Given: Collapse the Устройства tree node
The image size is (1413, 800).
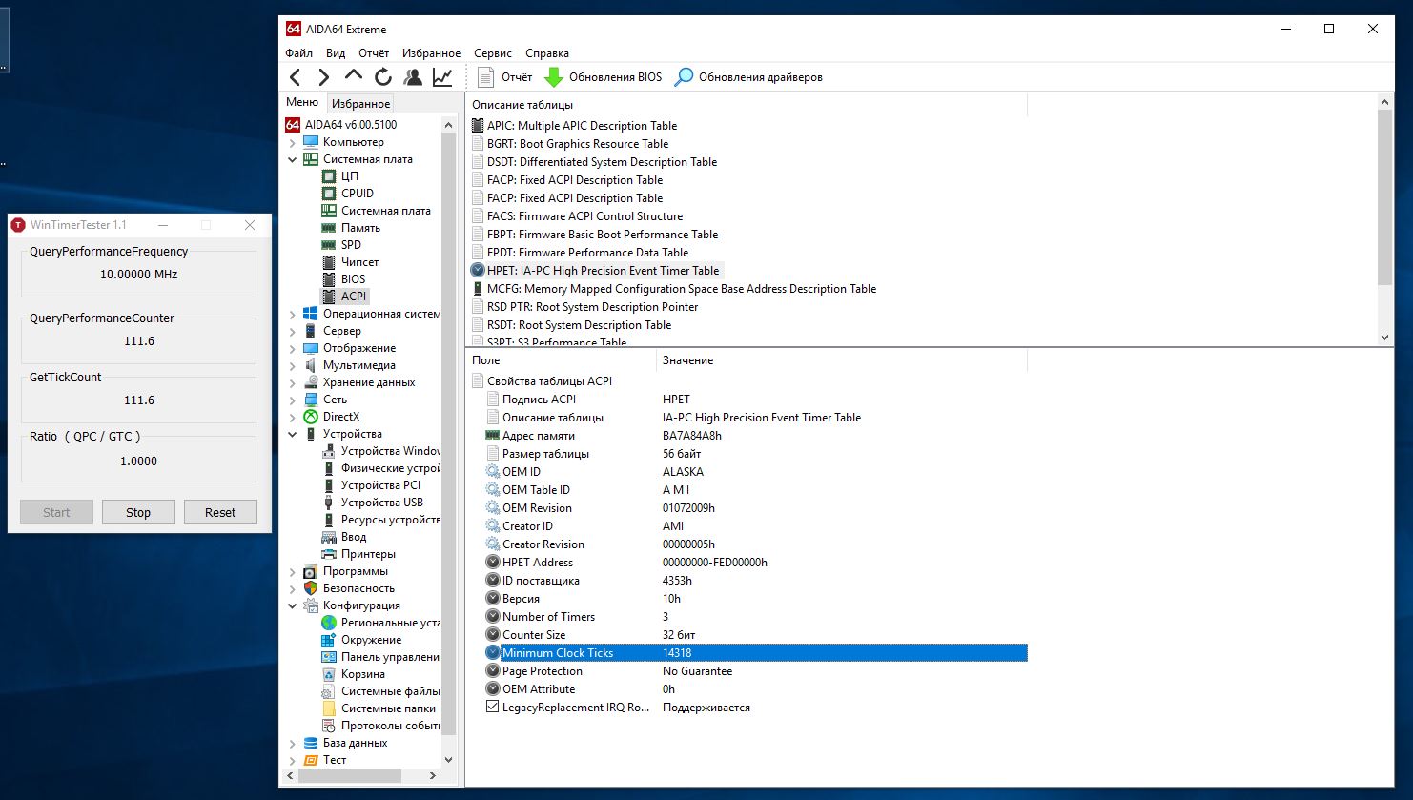Looking at the screenshot, I should coord(293,434).
